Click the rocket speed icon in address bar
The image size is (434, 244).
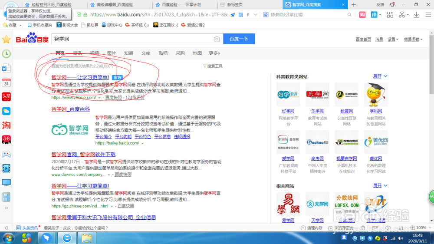233,15
